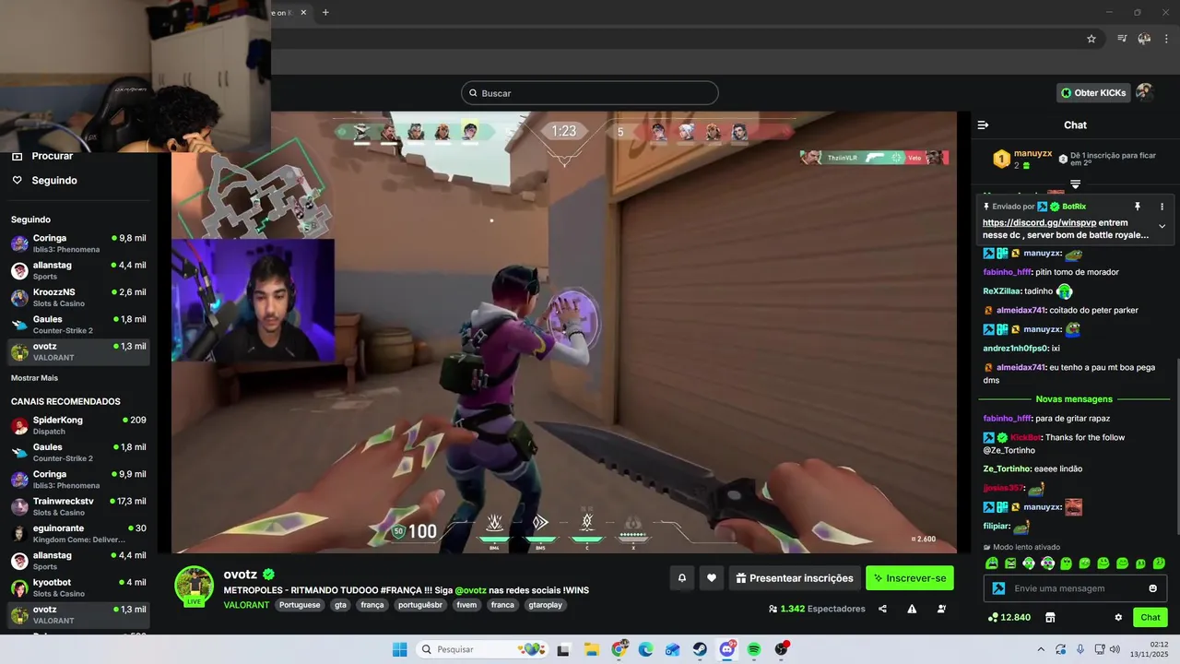
Task: Open the browser media control icon
Action: tap(1122, 39)
